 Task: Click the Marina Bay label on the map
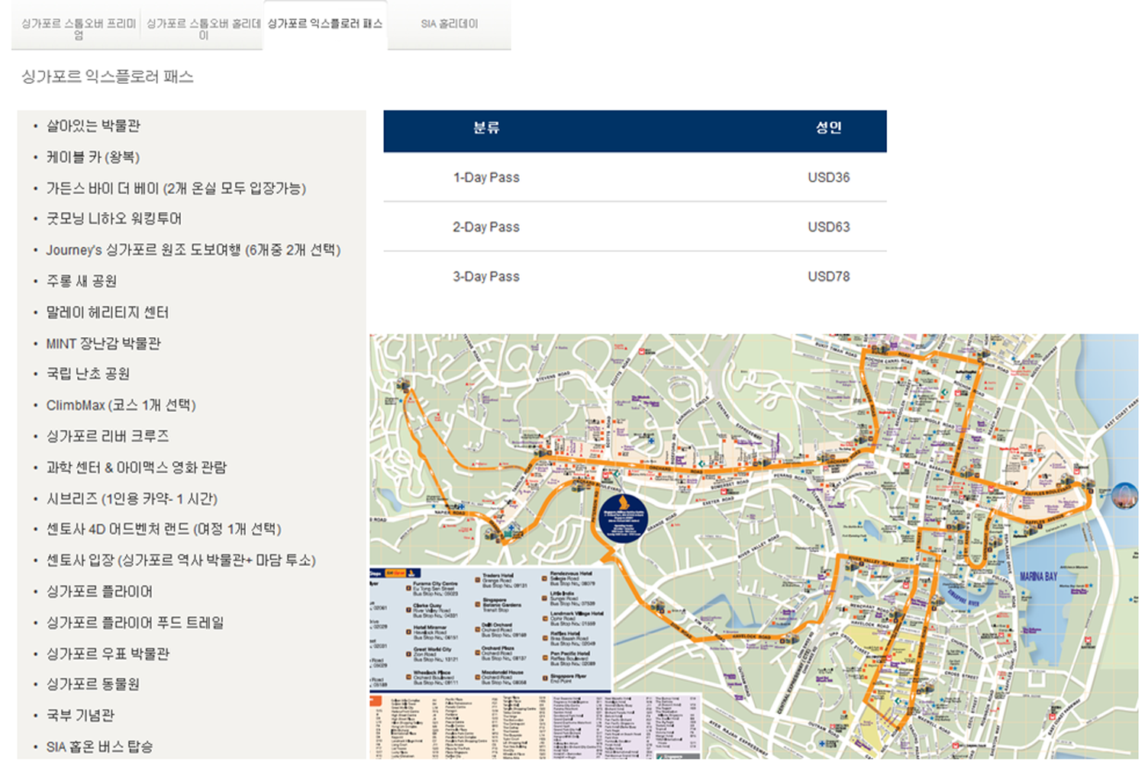(1038, 577)
